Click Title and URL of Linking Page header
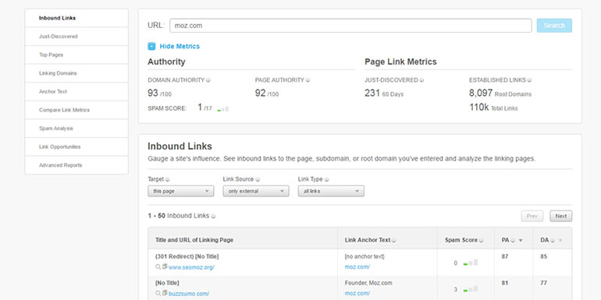Screen dimensions: 601x300 (194, 240)
